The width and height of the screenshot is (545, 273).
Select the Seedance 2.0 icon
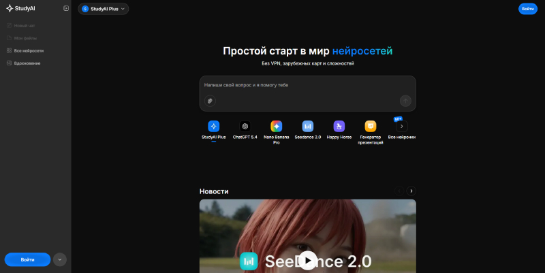[x=308, y=127]
